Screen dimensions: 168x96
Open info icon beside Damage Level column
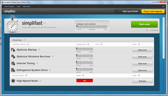click(x=88, y=44)
